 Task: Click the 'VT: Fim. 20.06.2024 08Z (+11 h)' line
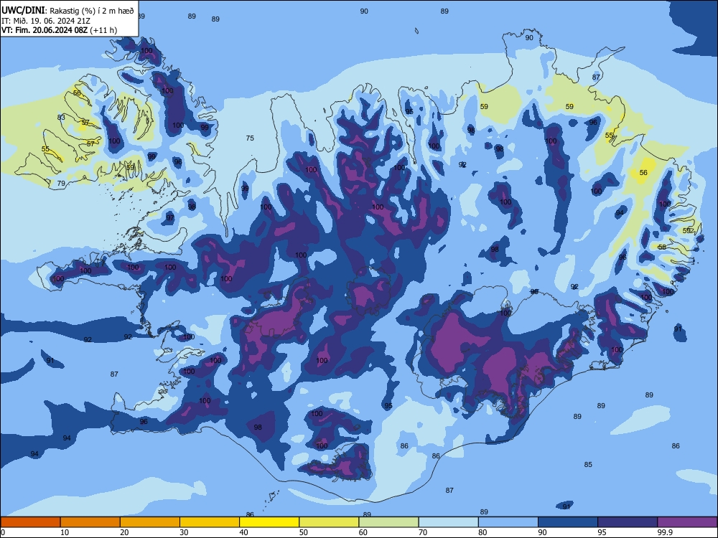coord(59,30)
